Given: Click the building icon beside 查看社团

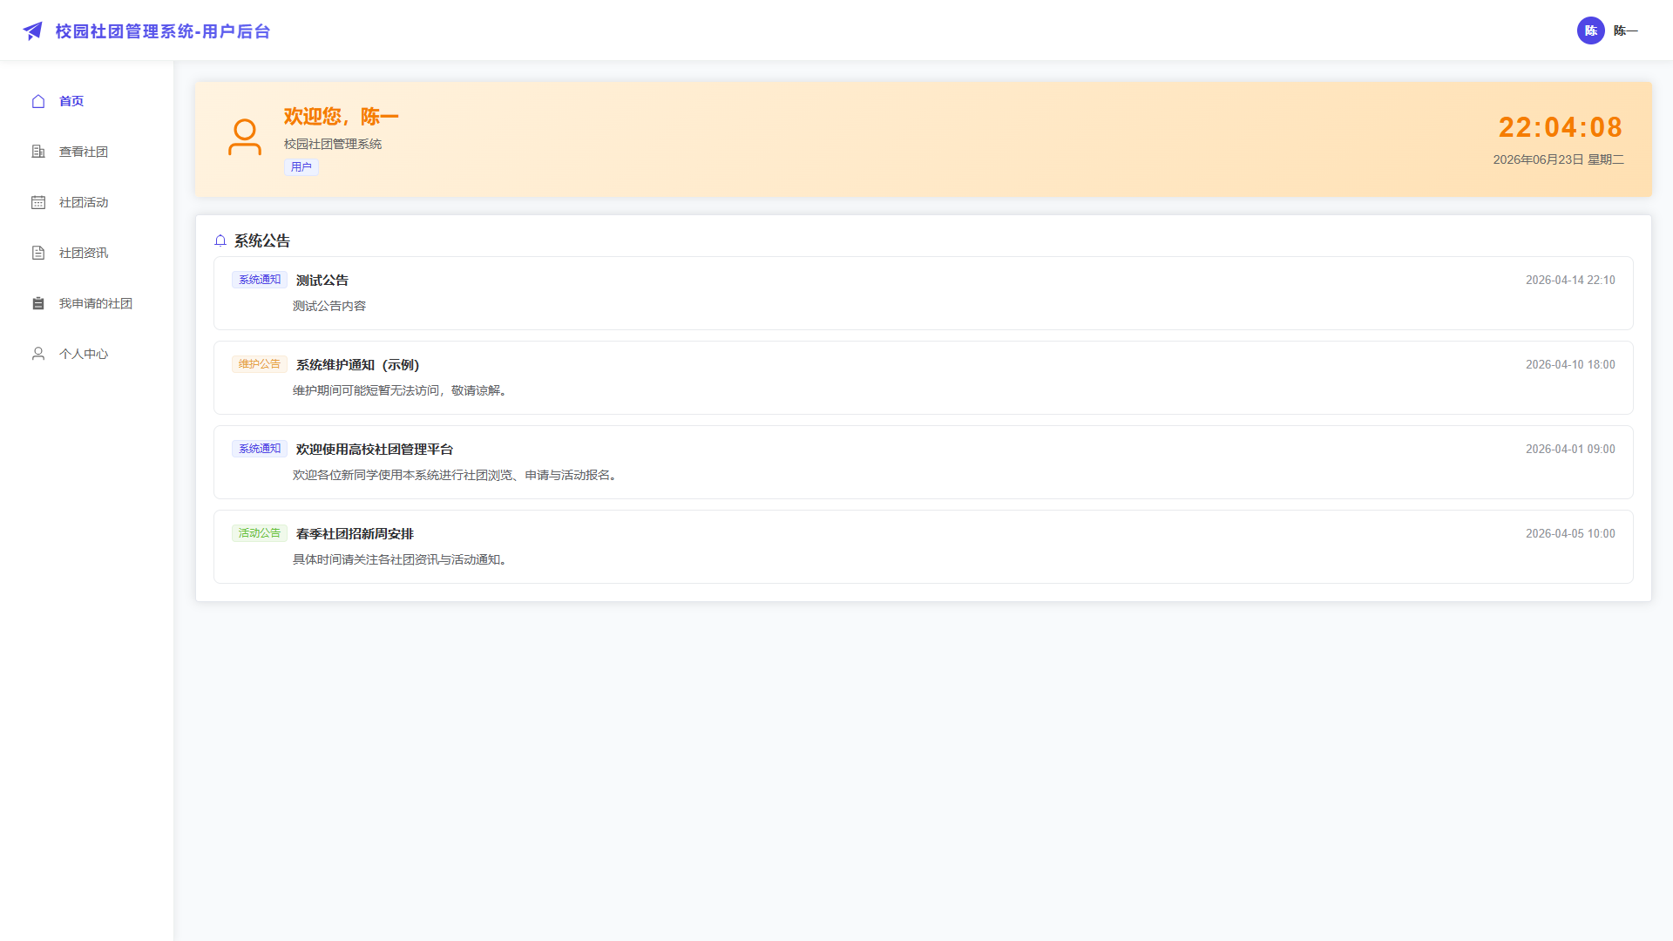Looking at the screenshot, I should point(38,152).
